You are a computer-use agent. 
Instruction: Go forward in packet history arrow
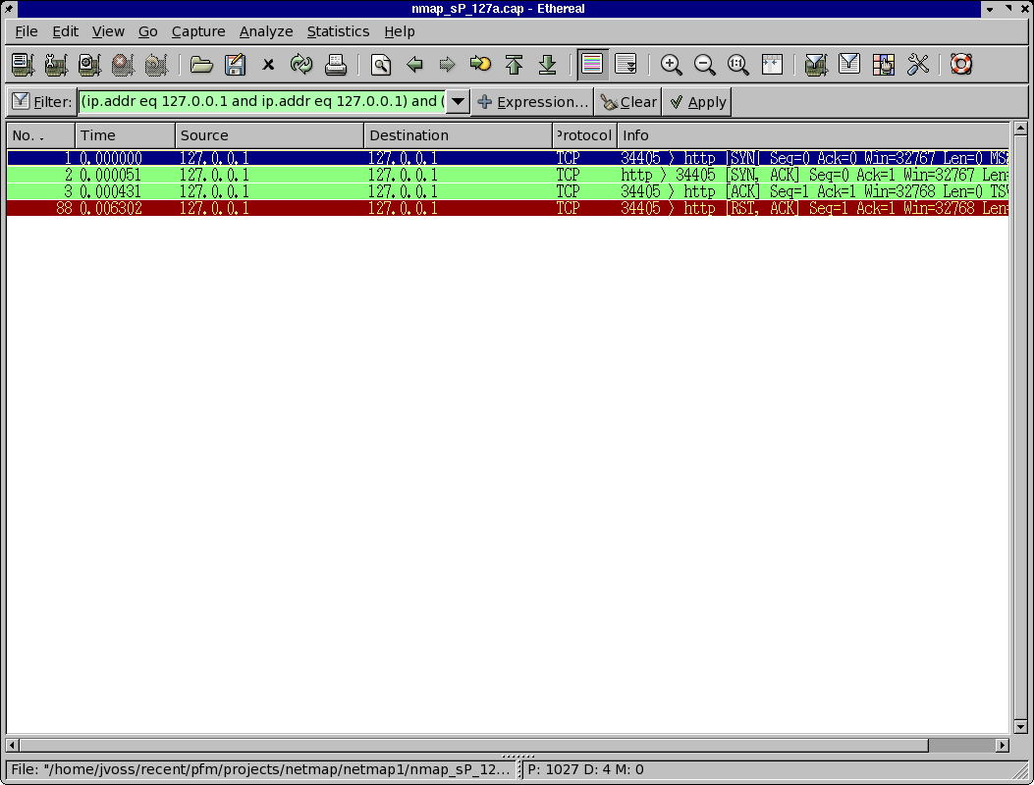coord(448,65)
